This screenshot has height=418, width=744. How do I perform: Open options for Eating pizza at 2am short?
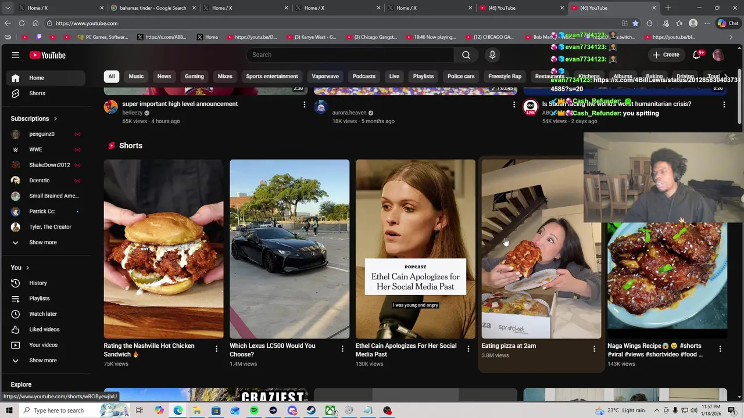click(x=594, y=349)
